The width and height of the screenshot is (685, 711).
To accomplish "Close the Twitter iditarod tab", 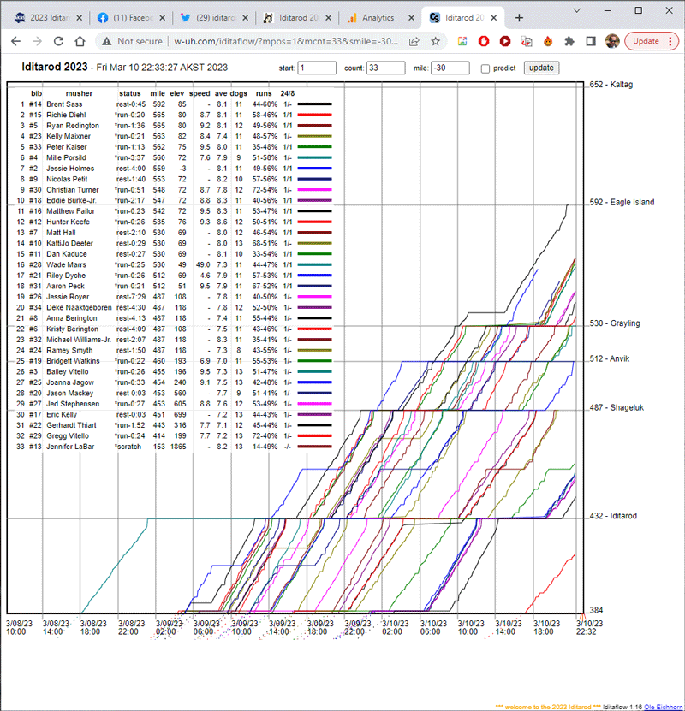I will pyautogui.click(x=245, y=18).
